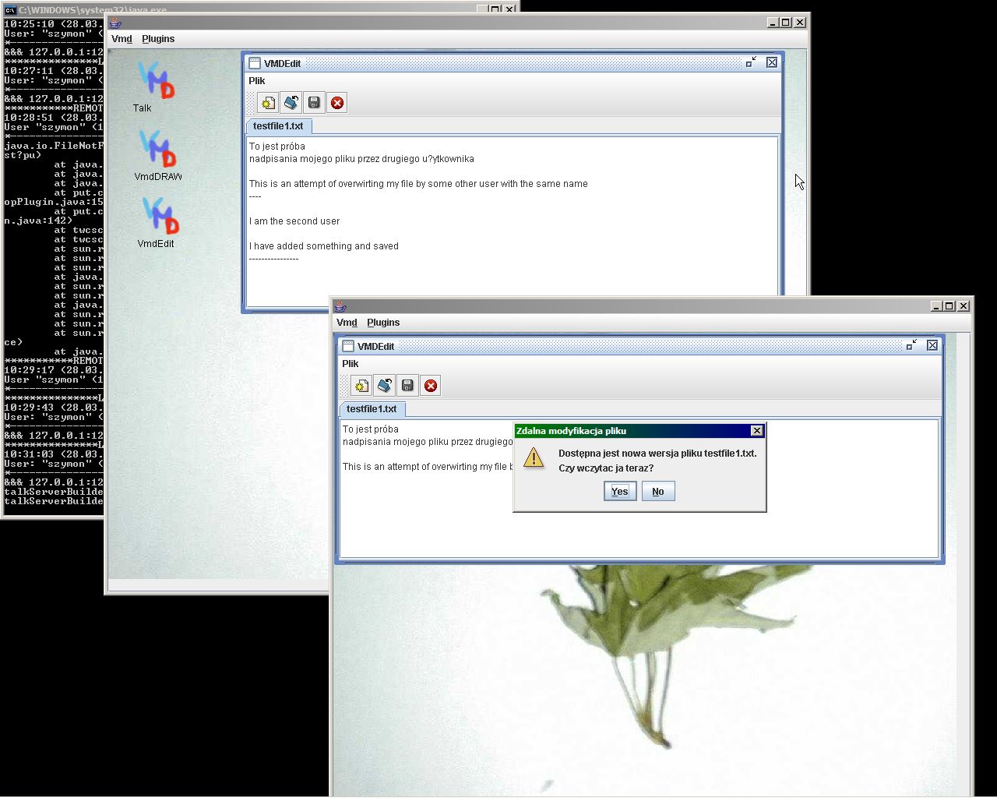
Task: Maximize the rear Vmd main window
Action: (x=786, y=23)
